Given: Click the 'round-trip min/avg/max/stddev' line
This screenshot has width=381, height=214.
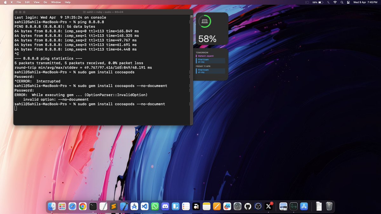Looking at the screenshot, I should [83, 68].
